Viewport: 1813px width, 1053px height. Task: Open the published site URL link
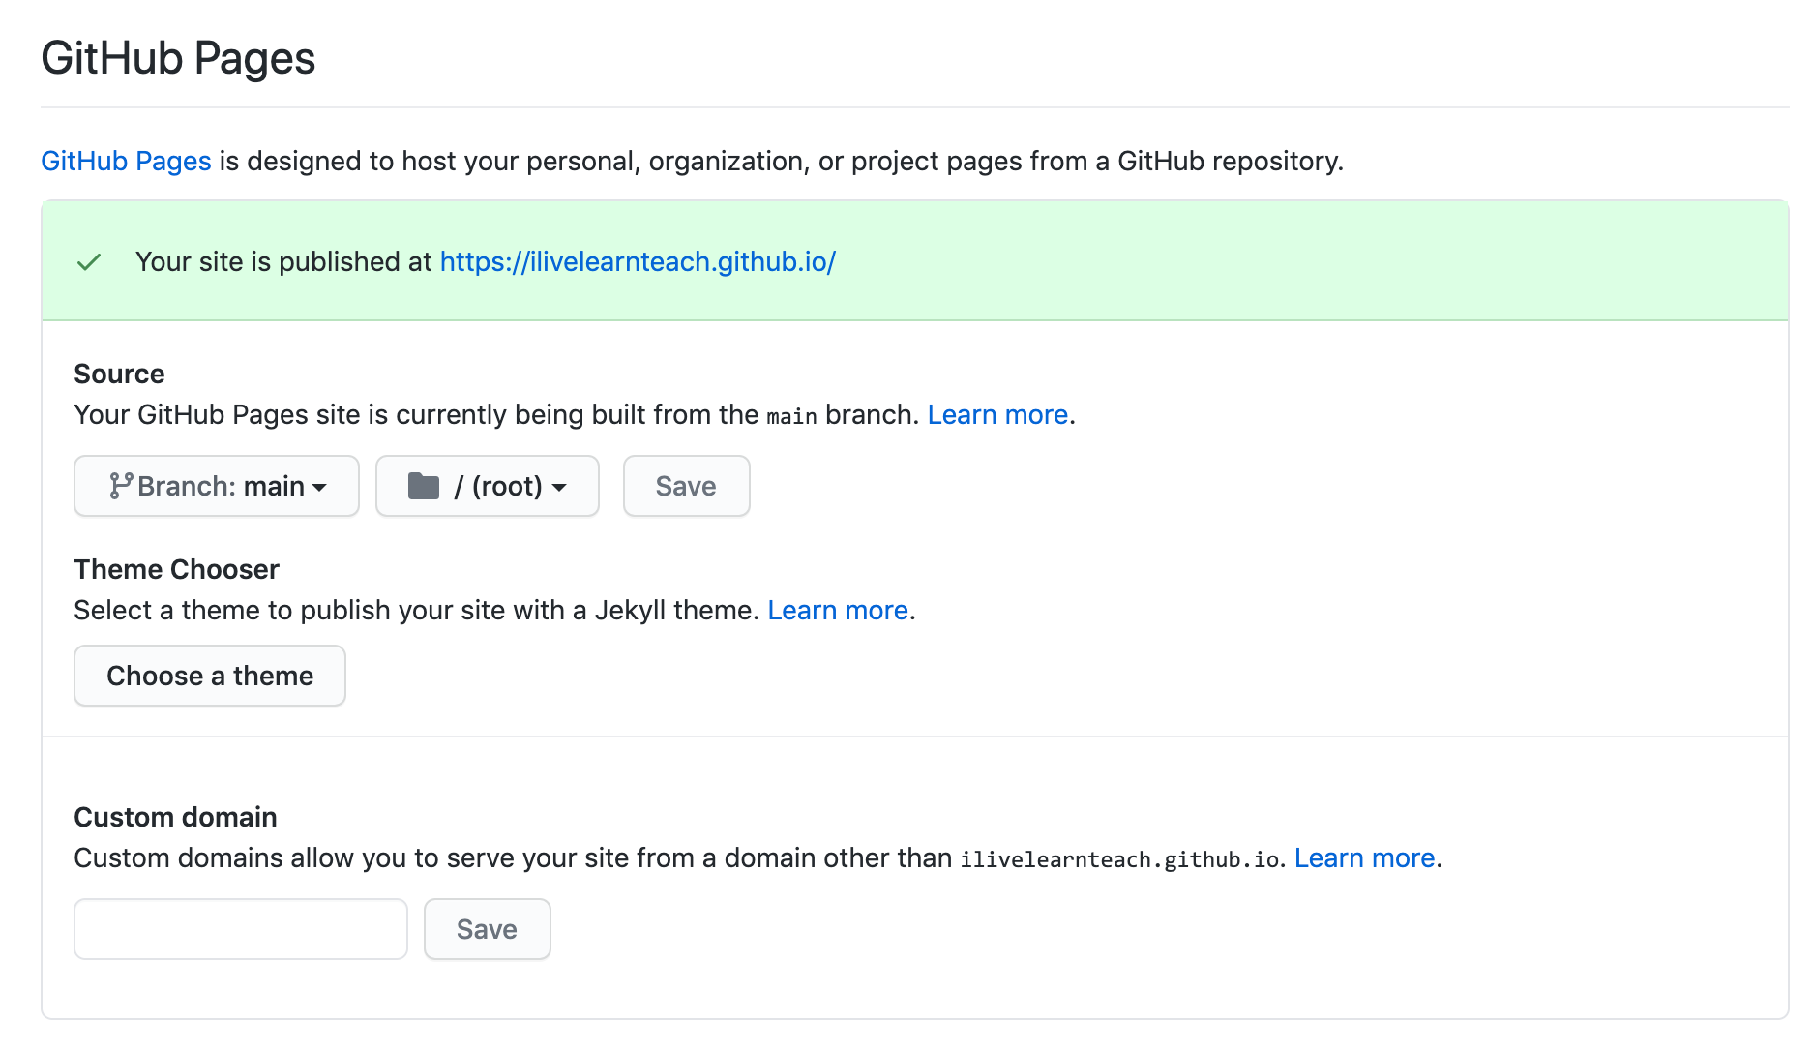tap(638, 262)
